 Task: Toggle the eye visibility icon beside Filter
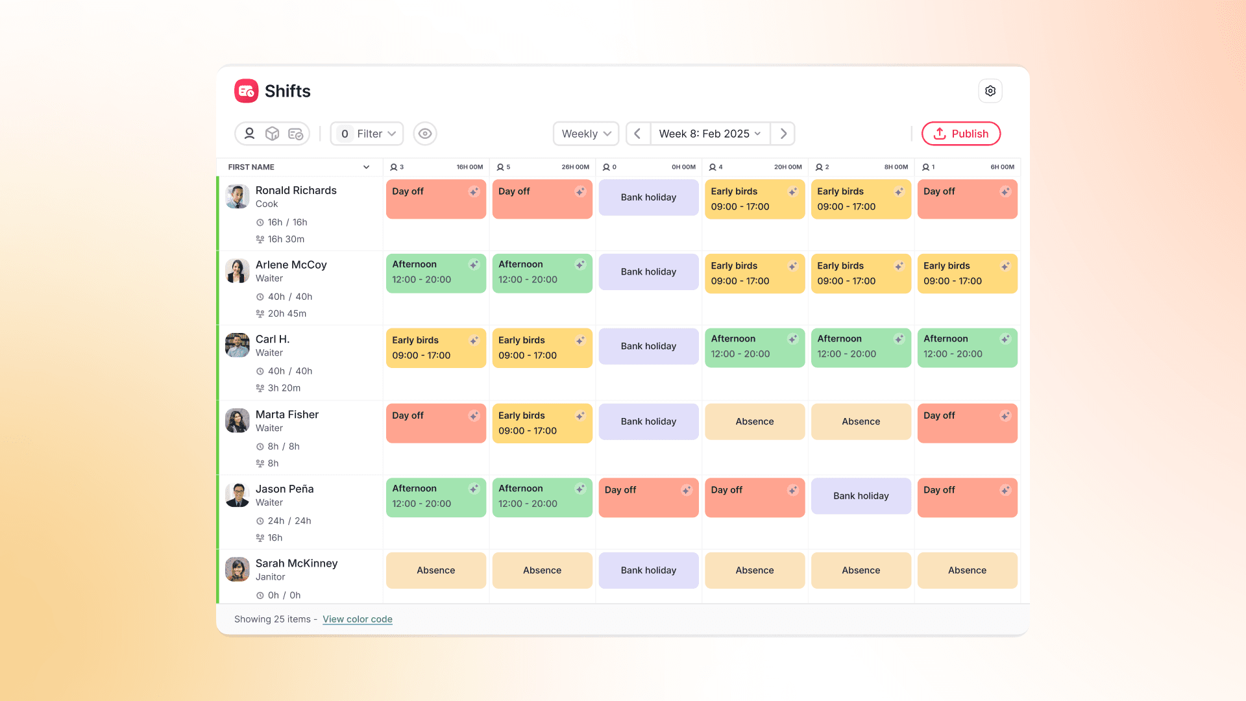(x=425, y=134)
